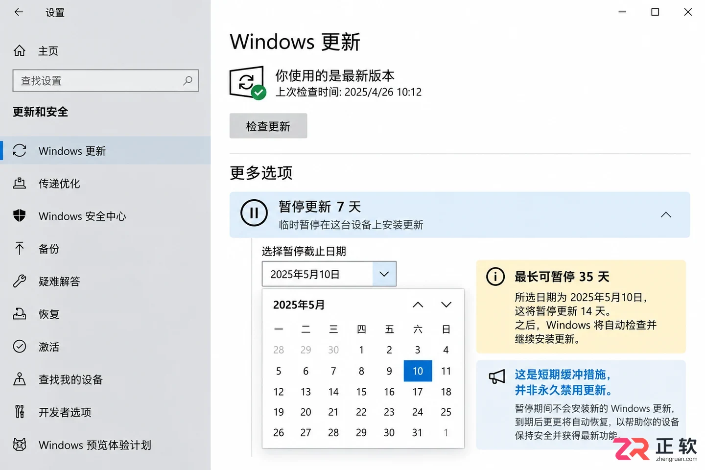The width and height of the screenshot is (705, 470).
Task: Choose May 31 in the calendar
Action: coord(418,432)
